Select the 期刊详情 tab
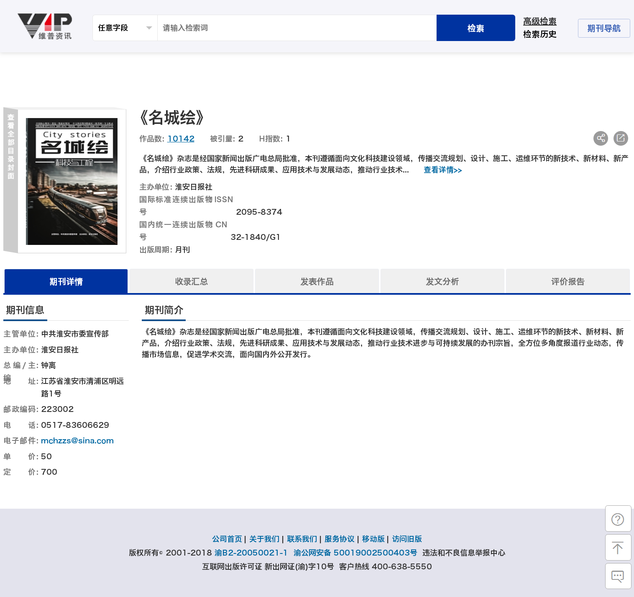634x597 pixels. click(x=66, y=281)
